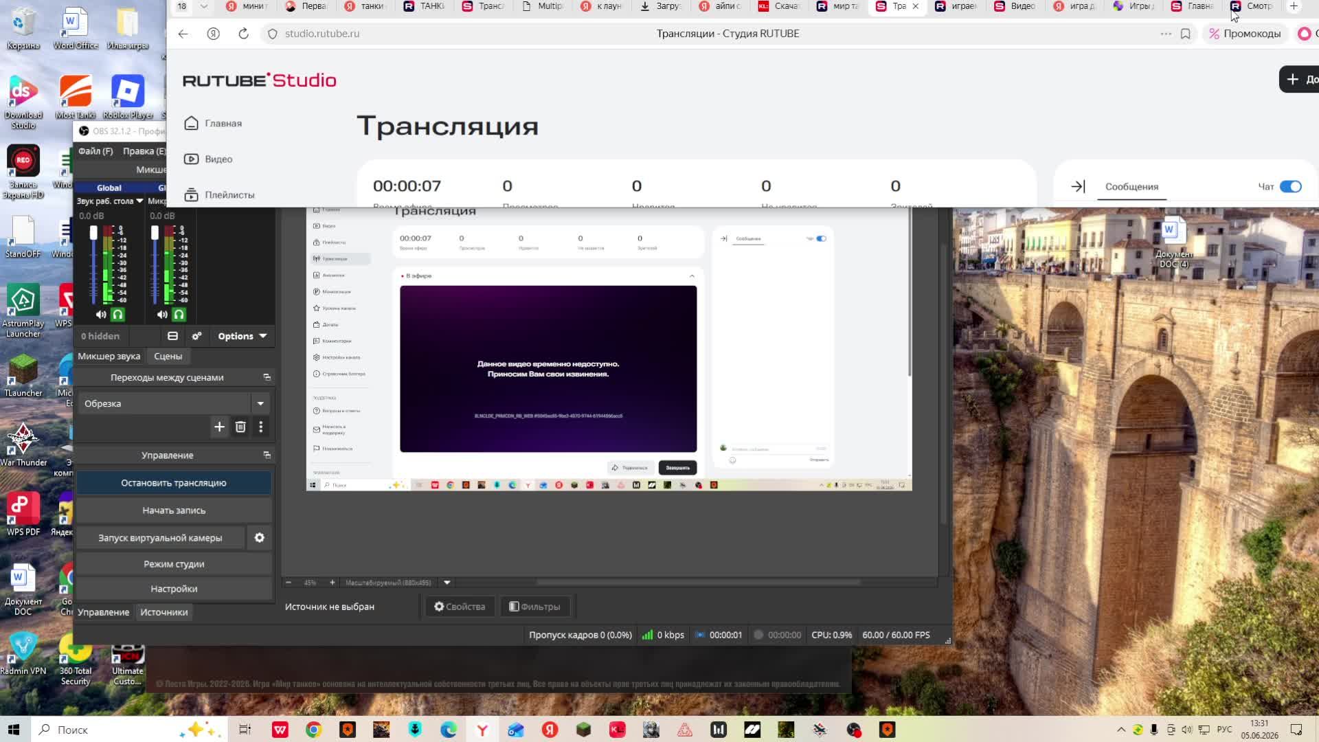Adjust microphone volume fader
The image size is (1319, 742).
[x=155, y=234]
